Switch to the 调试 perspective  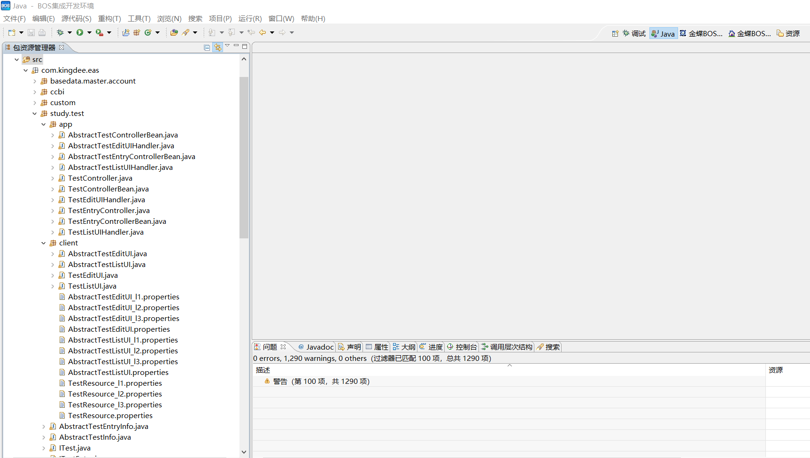(x=634, y=33)
